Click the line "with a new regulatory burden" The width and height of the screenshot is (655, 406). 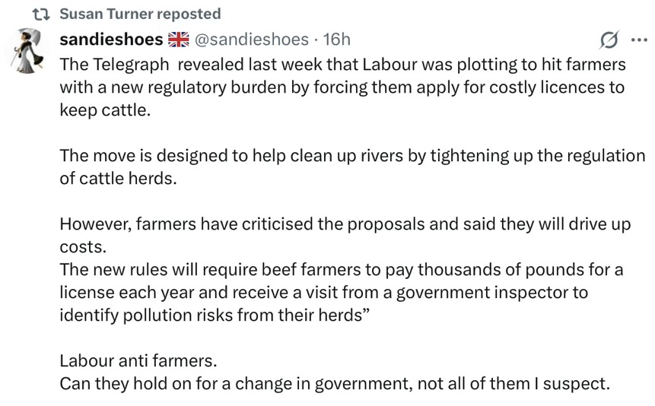[x=342, y=87]
